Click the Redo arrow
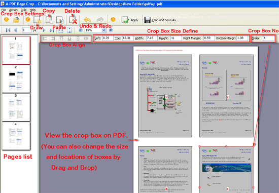The width and height of the screenshot is (279, 193). pos(100,20)
